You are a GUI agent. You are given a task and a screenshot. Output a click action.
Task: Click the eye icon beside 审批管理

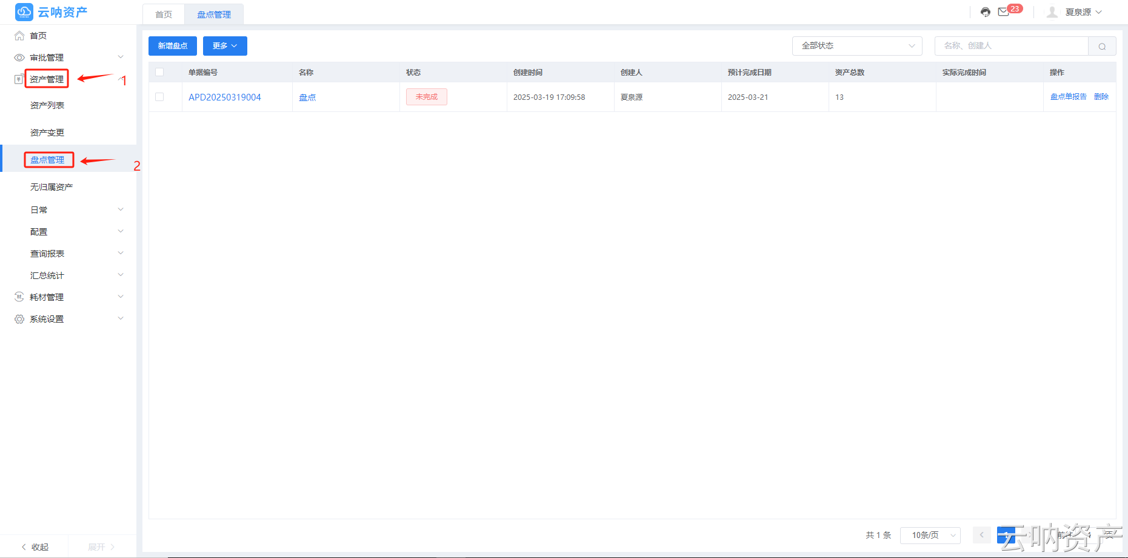point(19,57)
